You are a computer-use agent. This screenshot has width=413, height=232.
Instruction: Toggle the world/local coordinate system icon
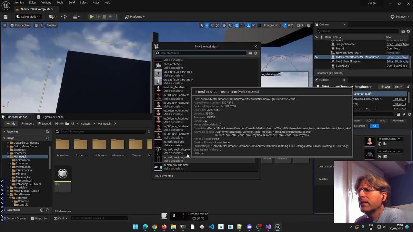224,25
